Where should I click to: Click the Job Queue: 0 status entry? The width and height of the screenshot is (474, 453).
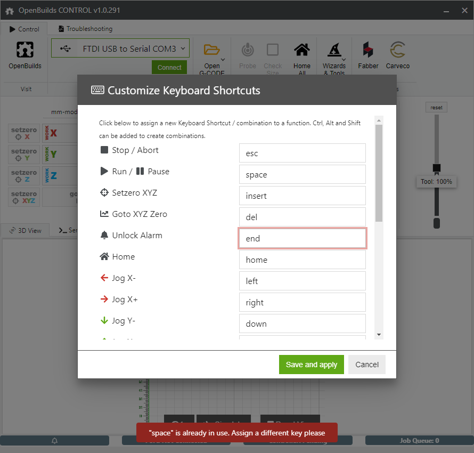(419, 441)
